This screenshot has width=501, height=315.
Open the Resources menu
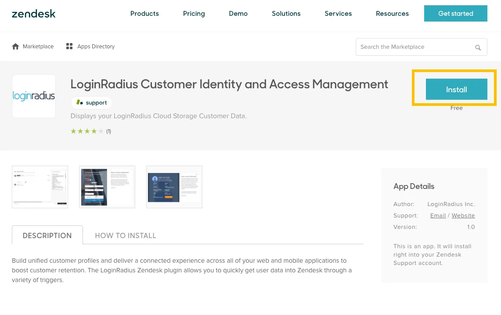click(392, 14)
